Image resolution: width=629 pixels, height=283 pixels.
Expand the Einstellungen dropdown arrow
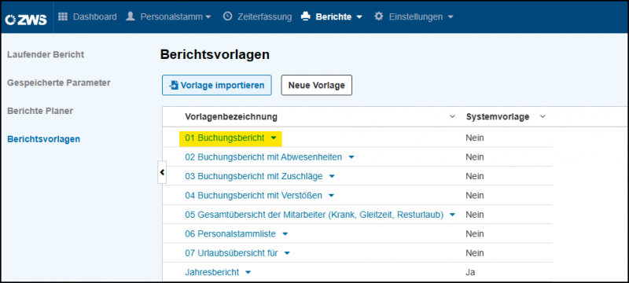tap(451, 17)
